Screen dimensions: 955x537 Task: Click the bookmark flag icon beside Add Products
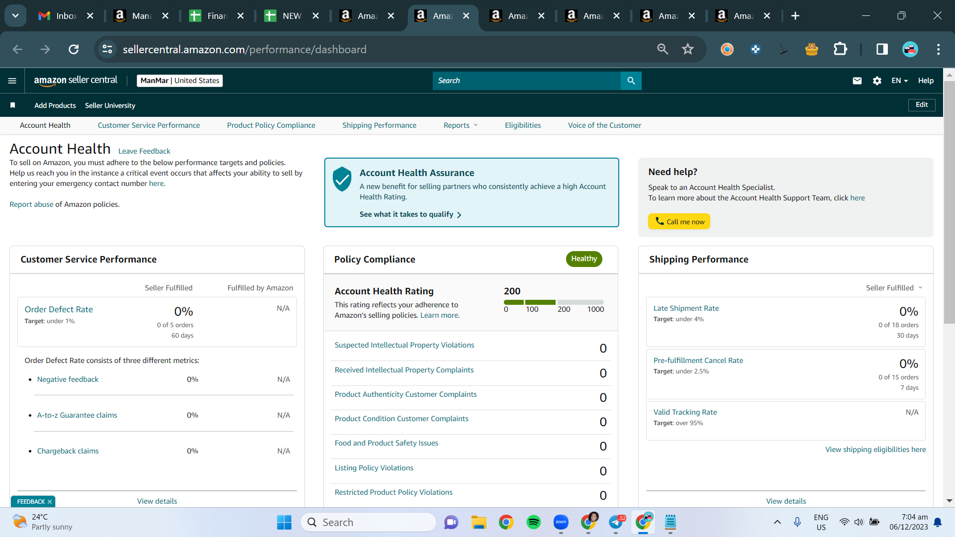coord(13,105)
